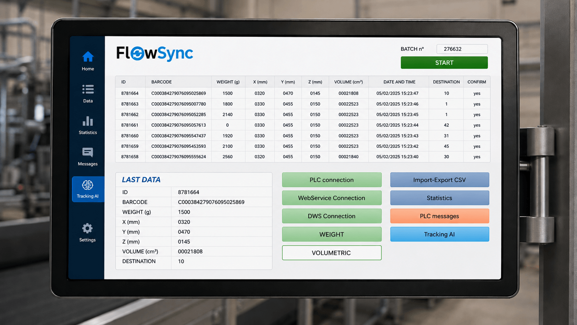The width and height of the screenshot is (577, 325).
Task: Open Import-Export CSV
Action: pyautogui.click(x=440, y=180)
